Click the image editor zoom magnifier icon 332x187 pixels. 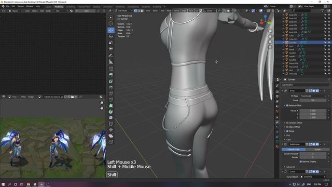(102, 103)
